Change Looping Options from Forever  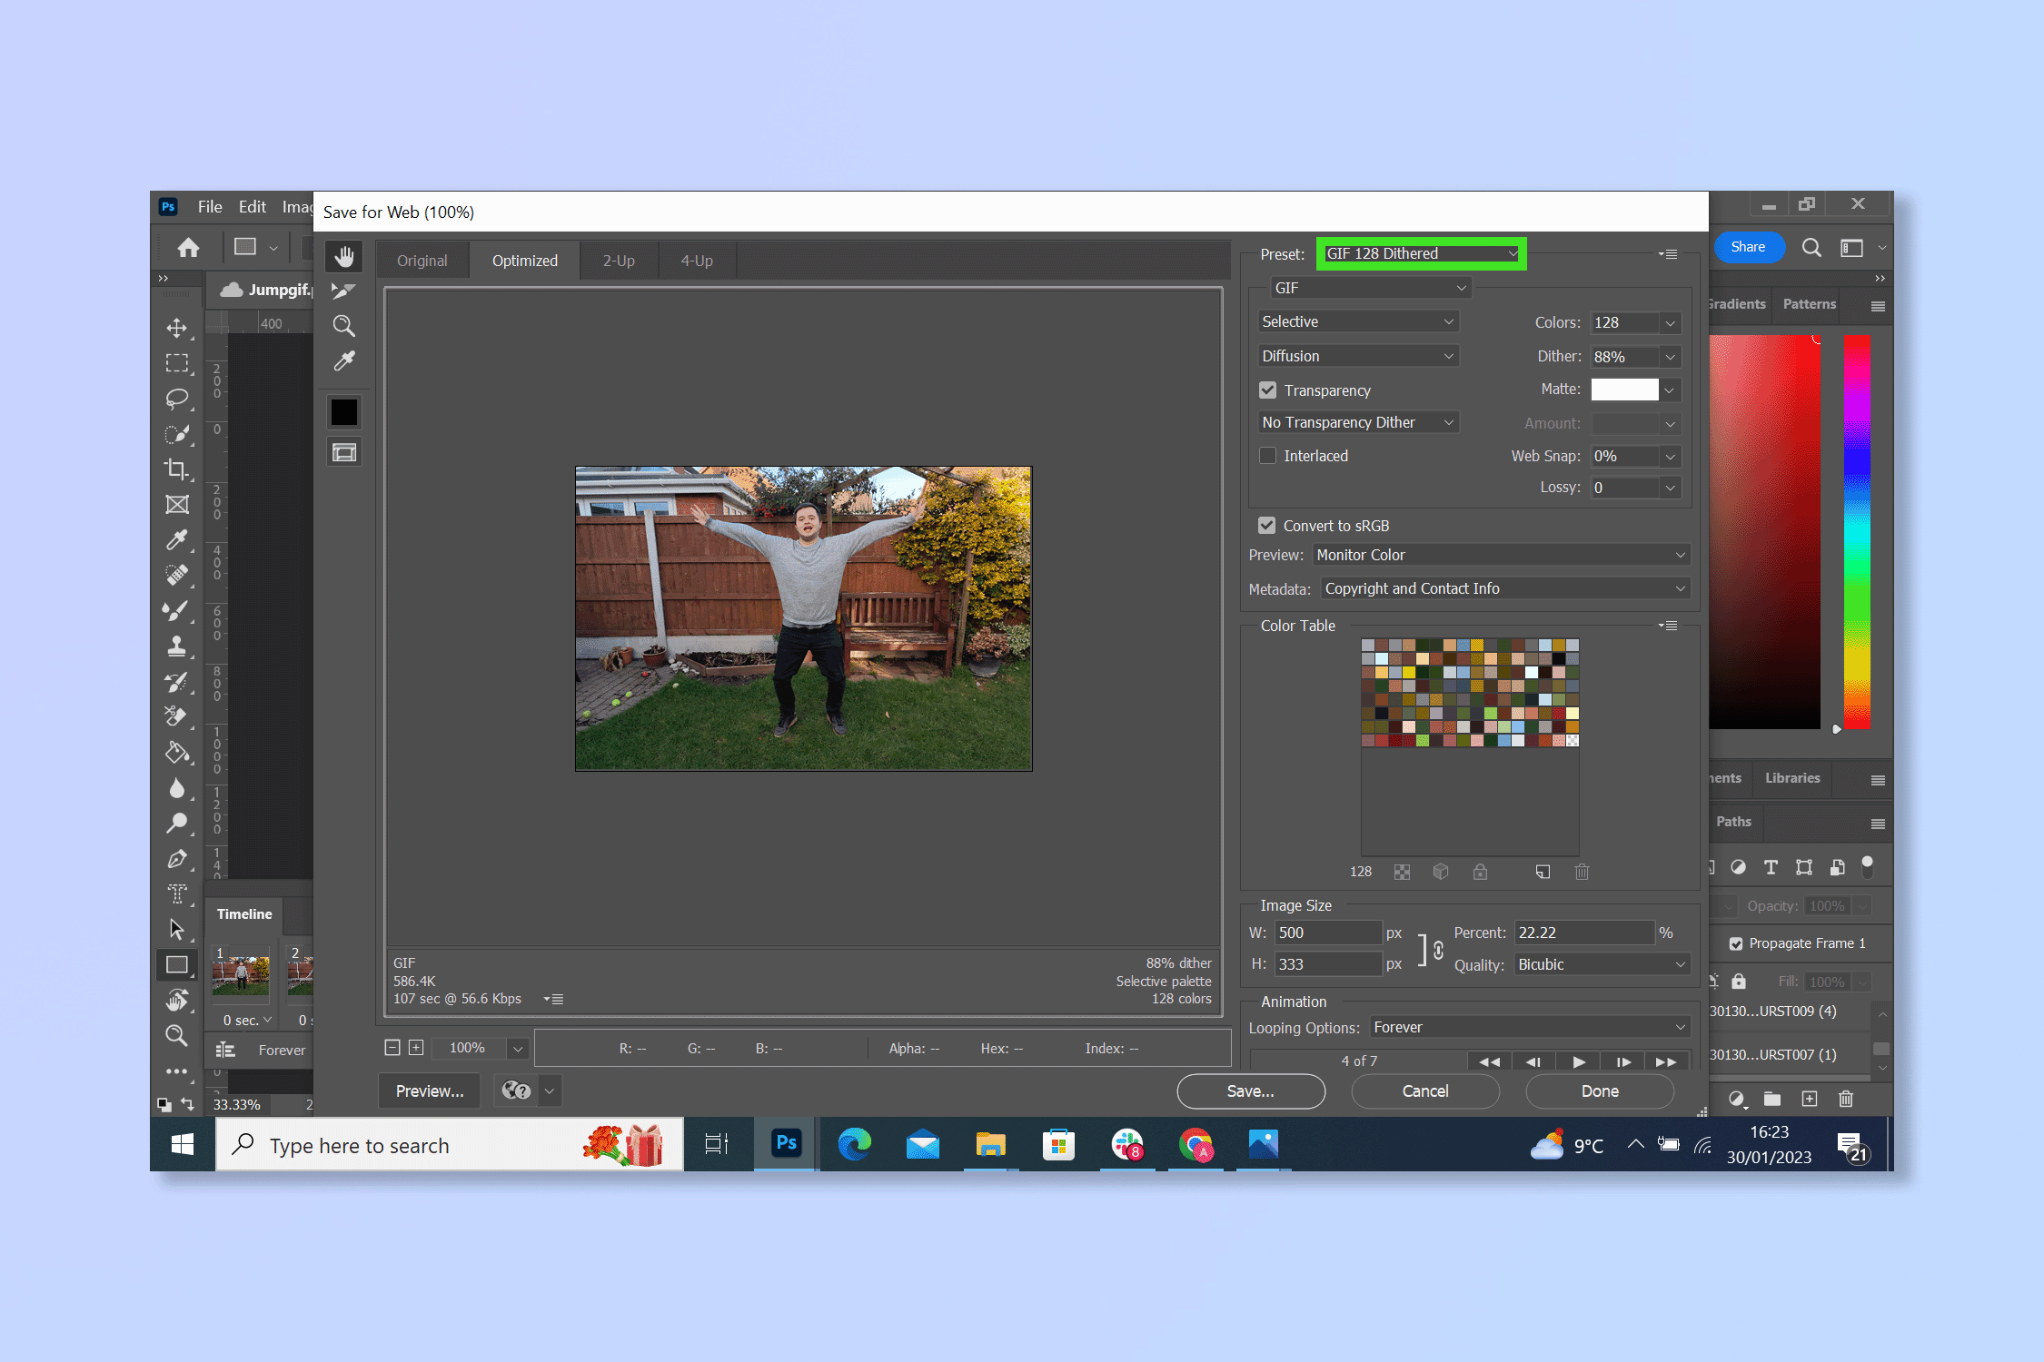click(1530, 1027)
